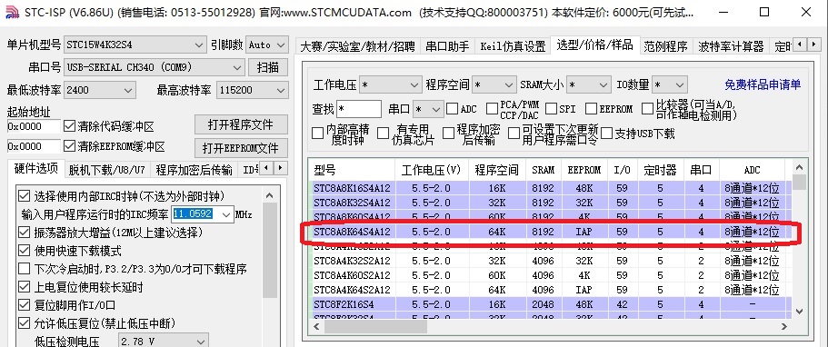Open the SRAM大小 filter dropdown
The image size is (828, 347).
(589, 84)
